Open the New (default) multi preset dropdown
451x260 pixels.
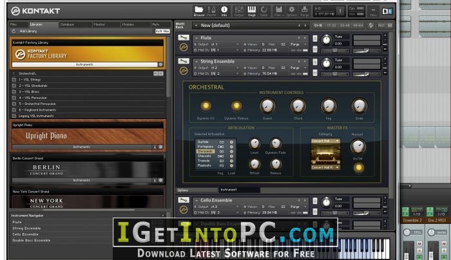tap(196, 26)
